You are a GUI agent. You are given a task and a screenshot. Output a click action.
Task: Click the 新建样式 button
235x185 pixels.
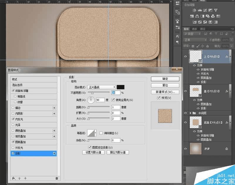point(165,92)
